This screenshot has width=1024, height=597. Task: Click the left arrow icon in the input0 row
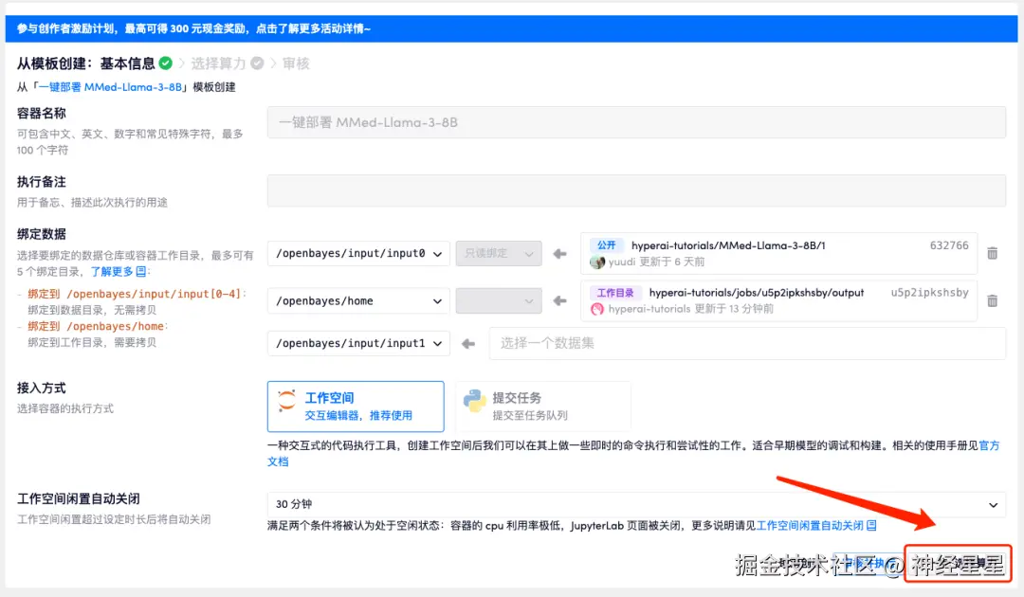[559, 254]
